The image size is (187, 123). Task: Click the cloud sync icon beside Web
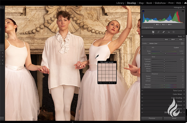pyautogui.click(x=185, y=3)
